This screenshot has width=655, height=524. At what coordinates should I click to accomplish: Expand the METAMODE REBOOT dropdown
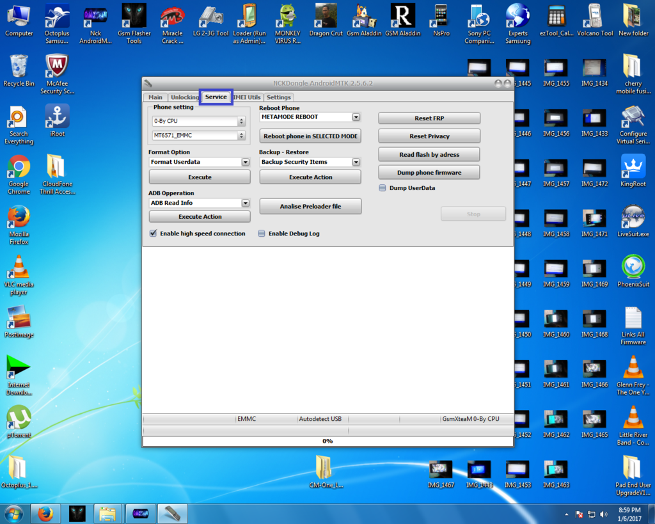point(356,117)
